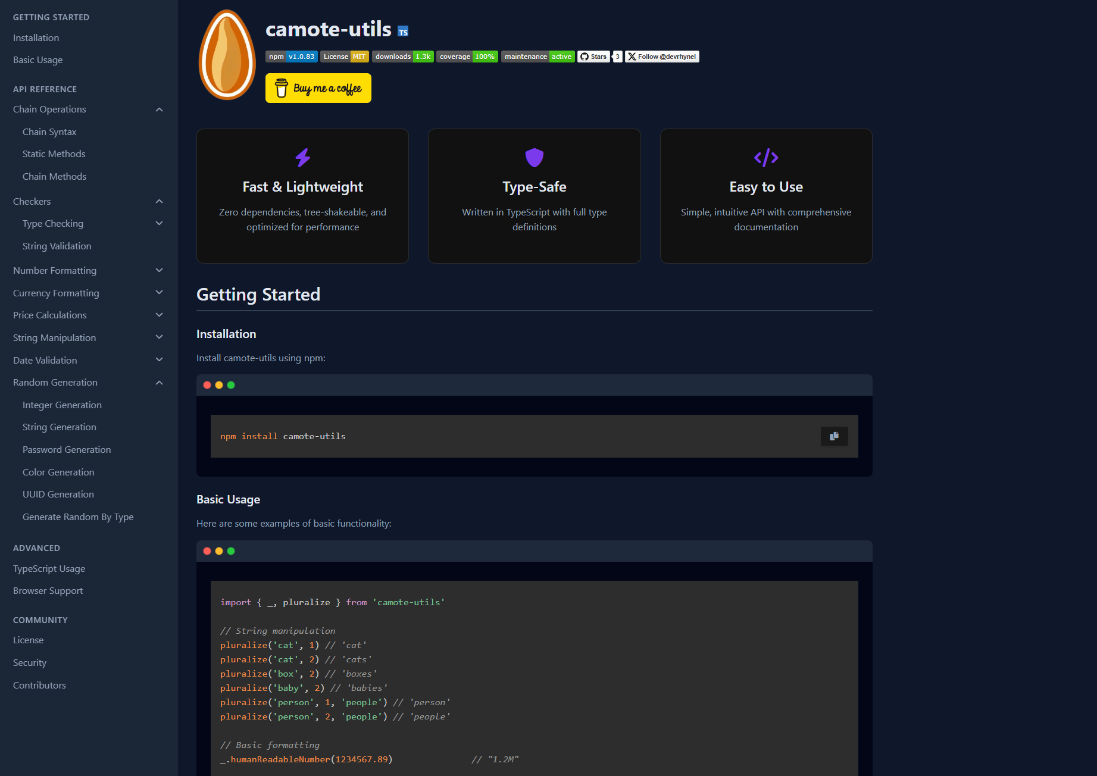Collapse the Random Generation section
Image resolution: width=1097 pixels, height=776 pixels.
click(x=160, y=383)
